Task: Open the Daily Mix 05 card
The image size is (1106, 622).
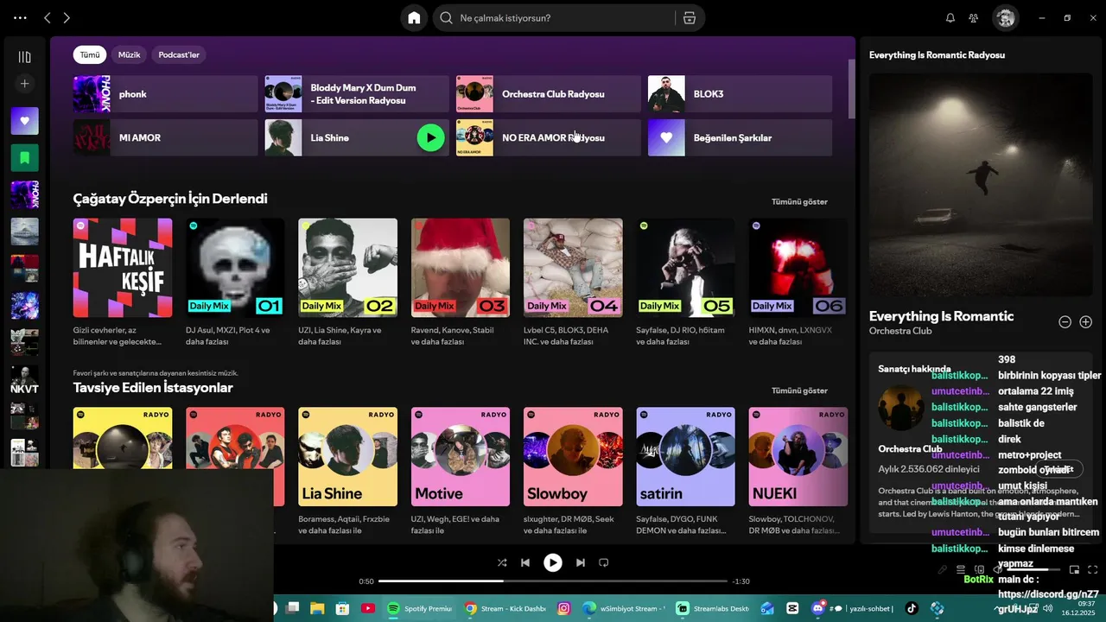Action: tap(685, 283)
